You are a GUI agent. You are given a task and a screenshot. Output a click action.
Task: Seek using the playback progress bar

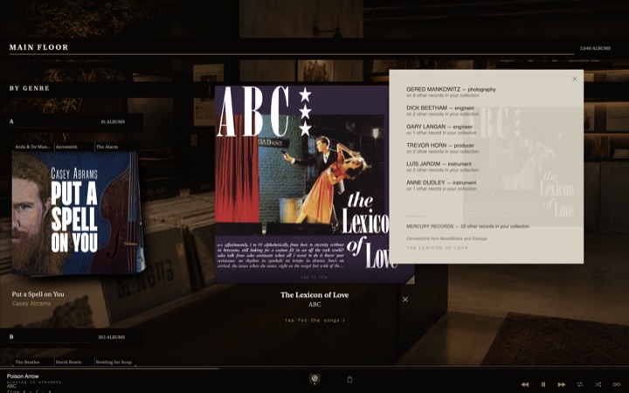pos(314,369)
